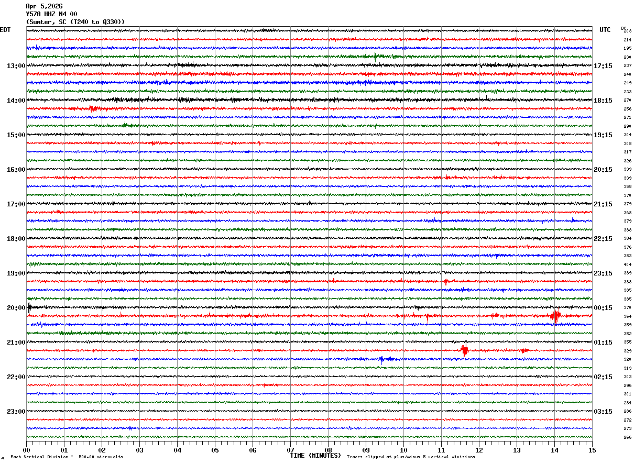The height and width of the screenshot is (464, 634).
Task: Click the "17:00" EDT time label
Action: point(16,204)
